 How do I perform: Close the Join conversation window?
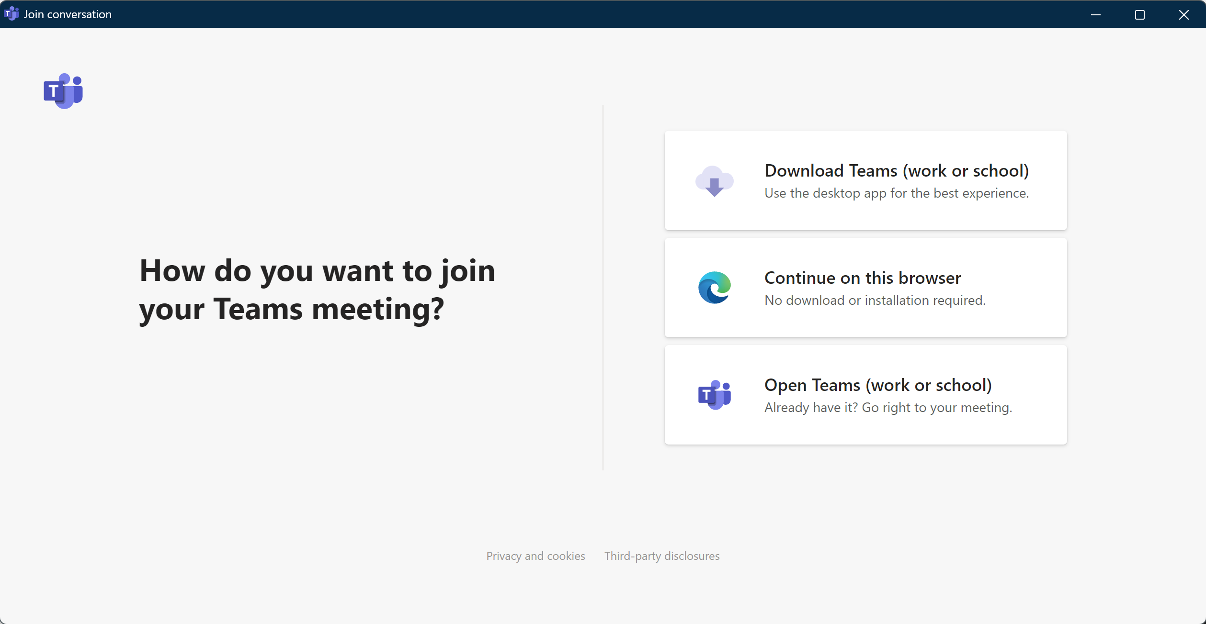tap(1184, 14)
